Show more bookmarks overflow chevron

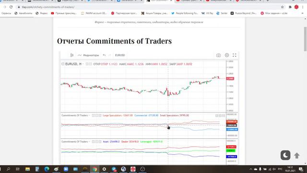tap(303, 13)
